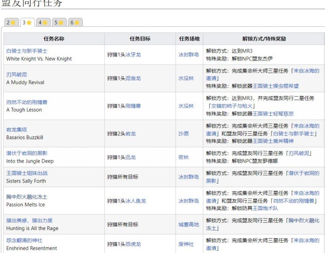Open the 岩龙集结 quest page
The image size is (325, 253).
tap(17, 130)
